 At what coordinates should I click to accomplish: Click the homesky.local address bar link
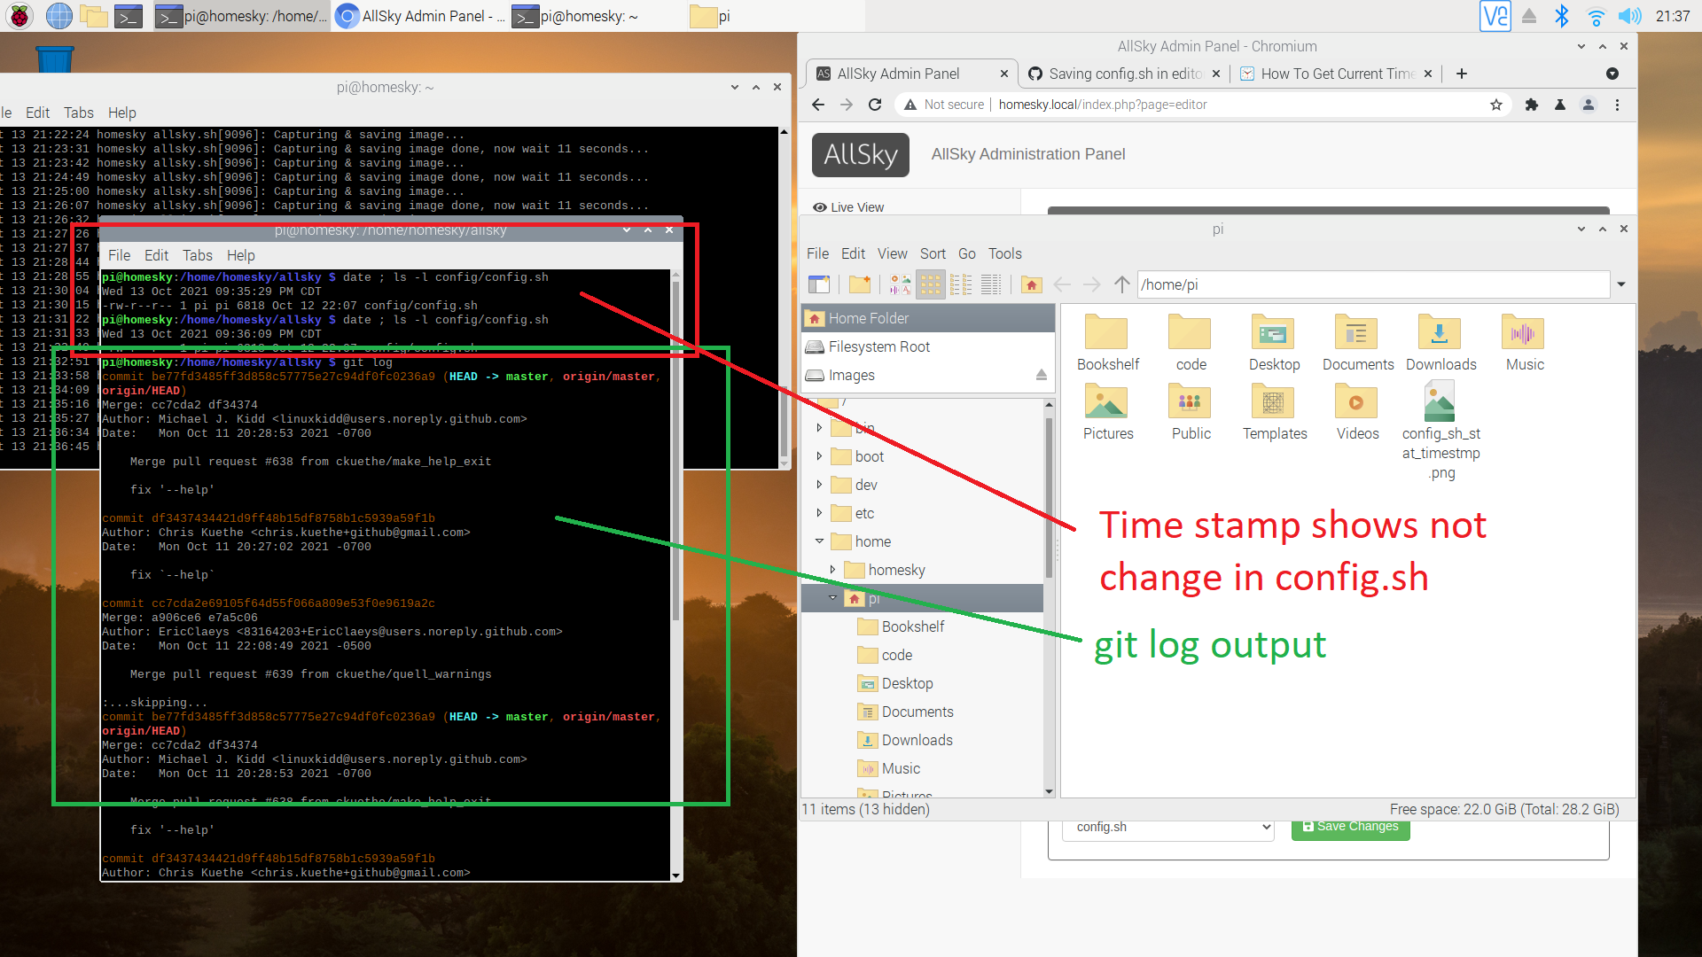pyautogui.click(x=1037, y=105)
